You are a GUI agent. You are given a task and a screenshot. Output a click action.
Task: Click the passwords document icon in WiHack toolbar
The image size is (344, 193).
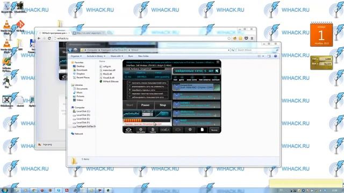(153, 130)
